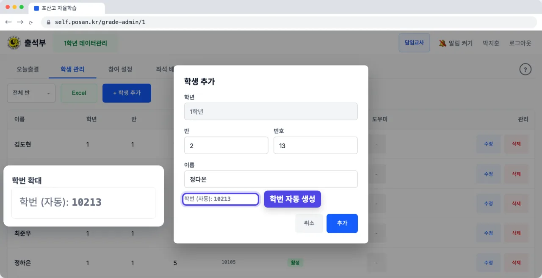Viewport: 542px width, 278px height.
Task: Click 삭제 in the 김도현 row
Action: 516,144
